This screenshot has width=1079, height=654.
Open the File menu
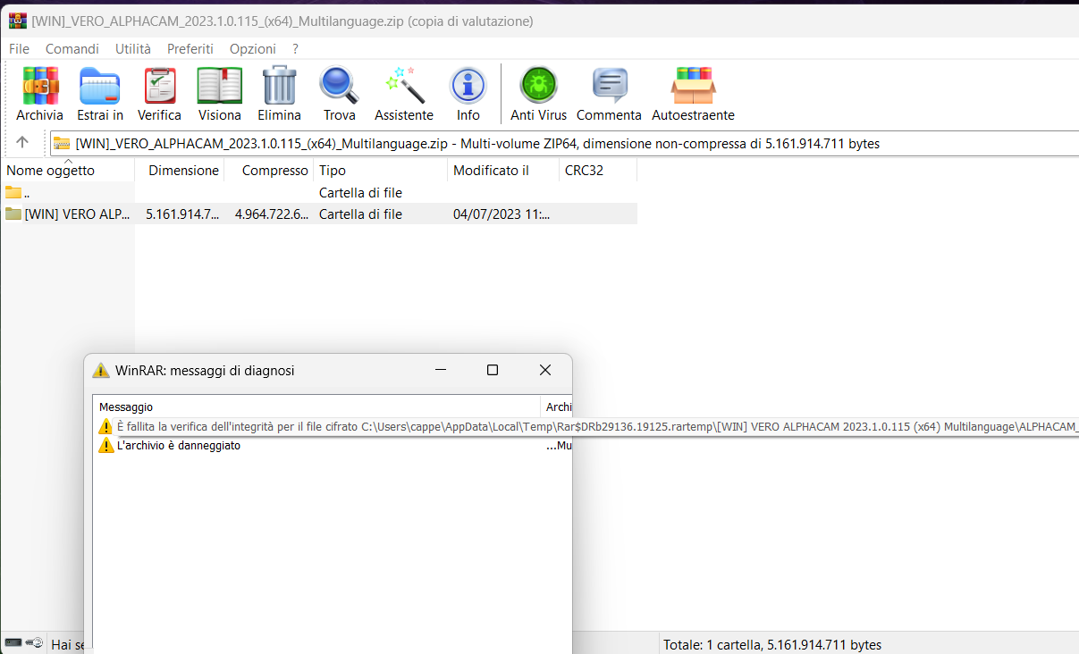[x=19, y=49]
